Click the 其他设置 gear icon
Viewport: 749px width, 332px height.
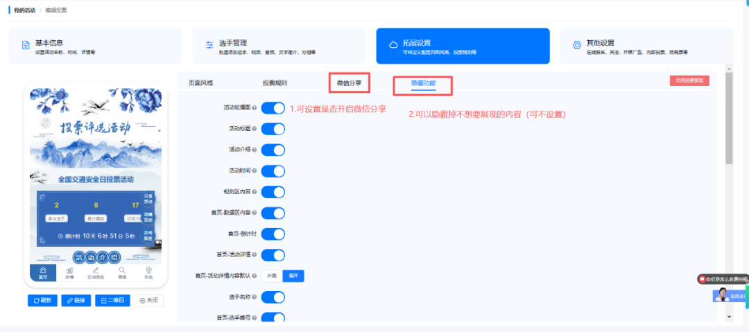[577, 45]
